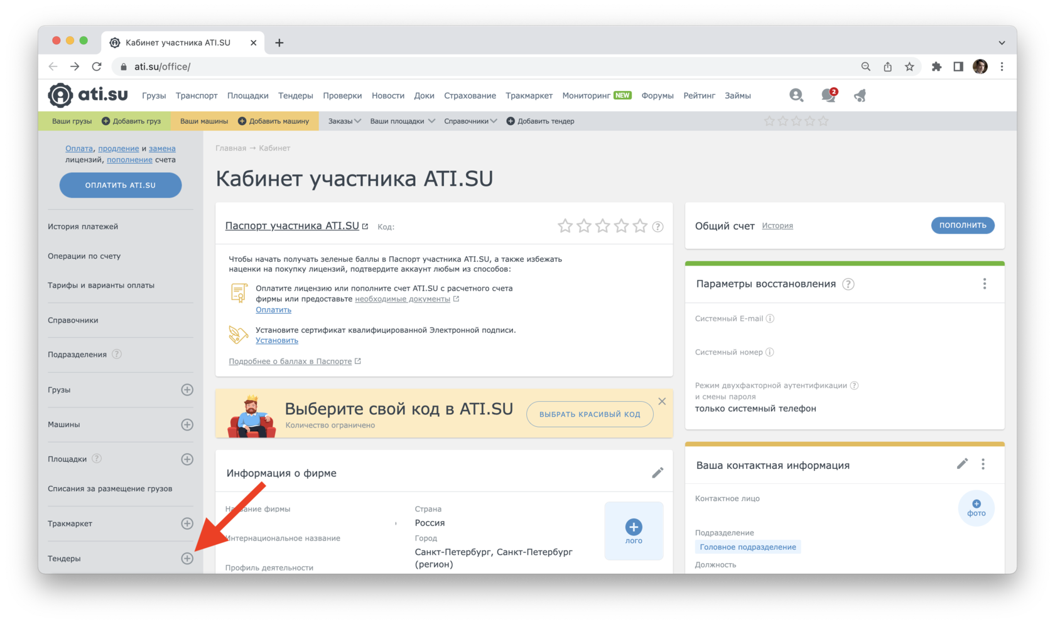Open browser extensions puzzle icon
The width and height of the screenshot is (1055, 624).
tap(936, 67)
